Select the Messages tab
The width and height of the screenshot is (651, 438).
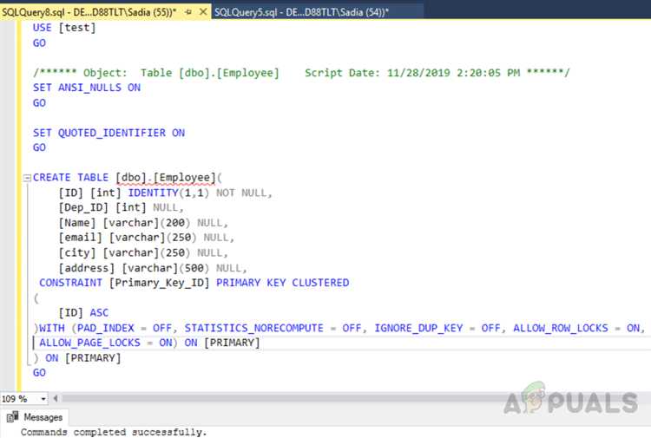tap(35, 417)
